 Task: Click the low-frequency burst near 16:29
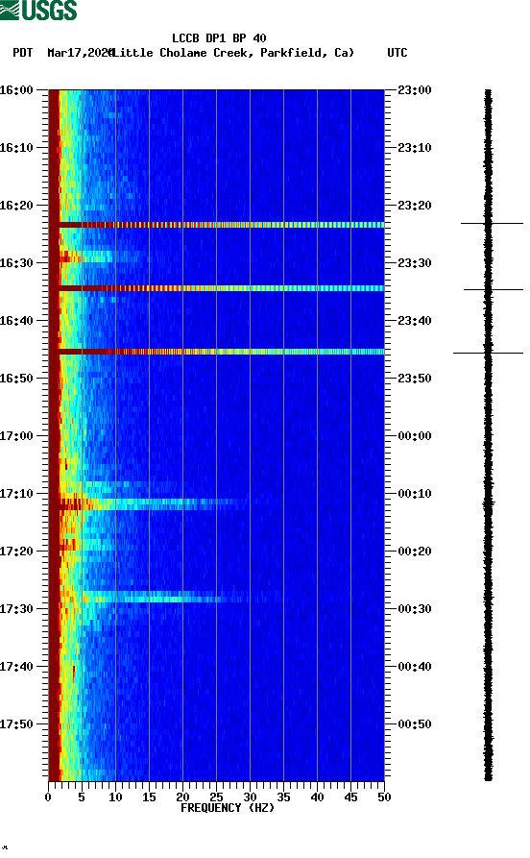coord(87,257)
